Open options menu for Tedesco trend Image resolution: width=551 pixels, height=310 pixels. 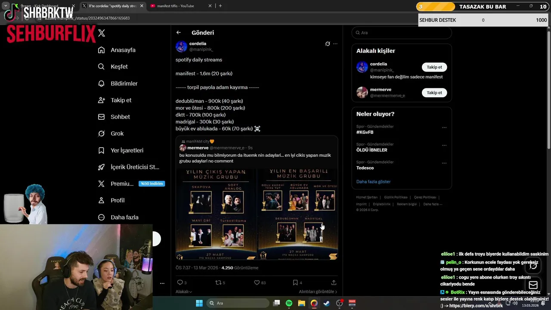pos(444,163)
